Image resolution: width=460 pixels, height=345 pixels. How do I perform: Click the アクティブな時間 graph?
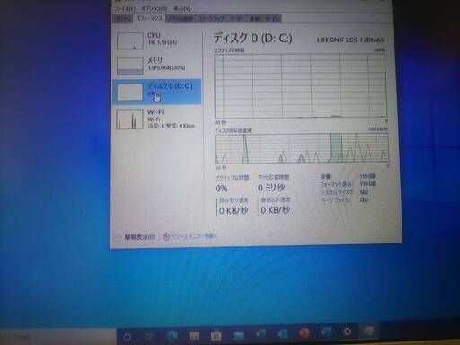click(301, 86)
